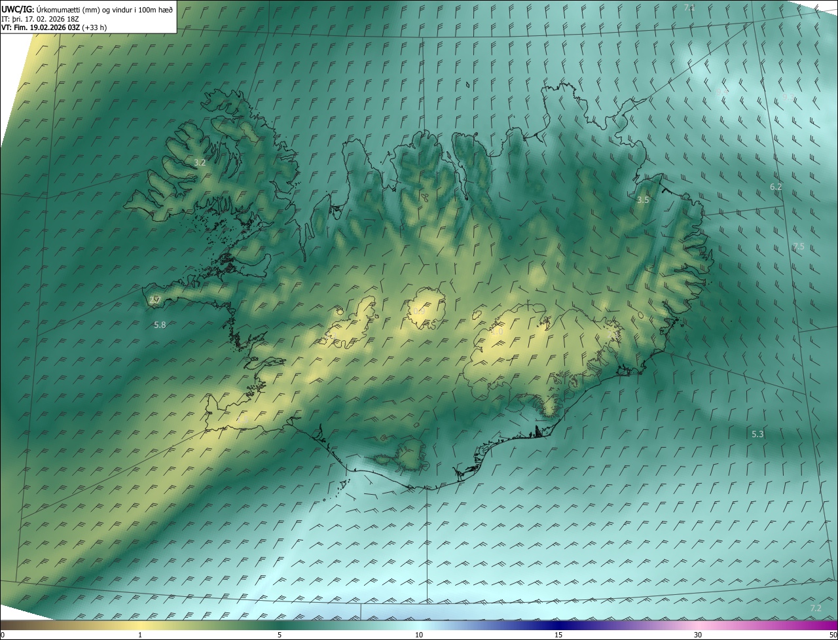
Task: Click the 9.4 value northeast of Iceland
Action: point(722,92)
